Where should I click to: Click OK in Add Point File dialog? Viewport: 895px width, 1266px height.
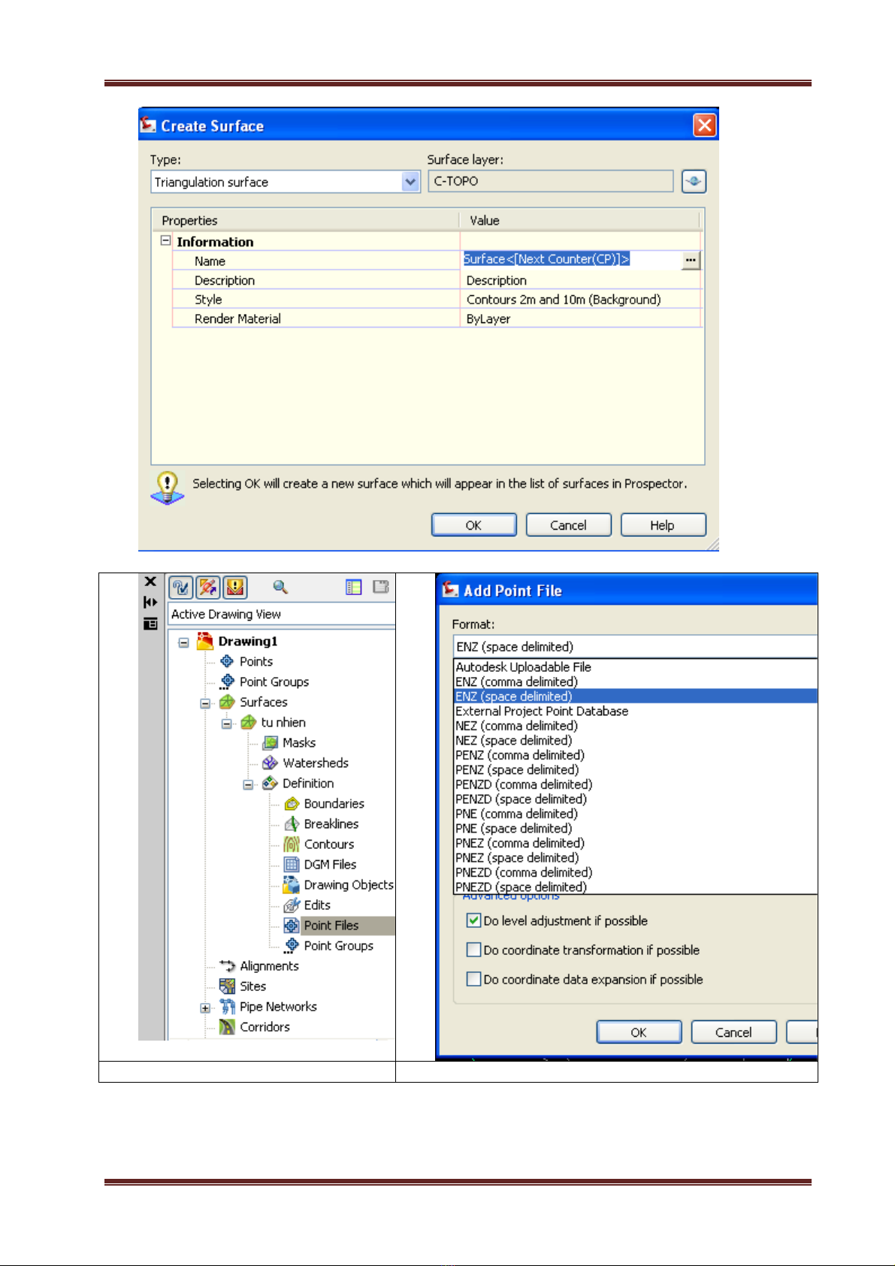pyautogui.click(x=639, y=1032)
